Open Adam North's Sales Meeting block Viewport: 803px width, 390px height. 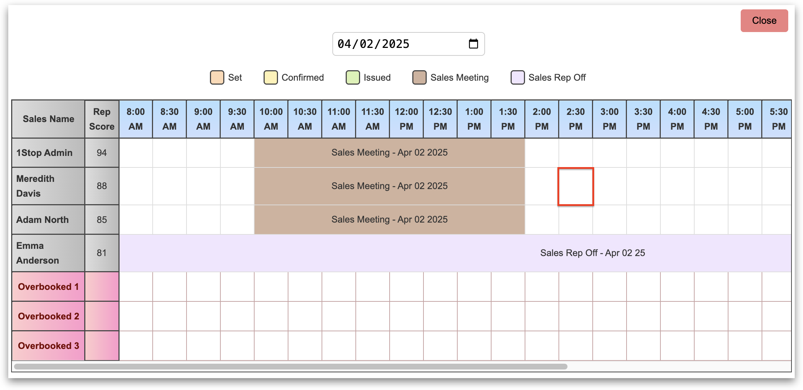[x=389, y=220]
